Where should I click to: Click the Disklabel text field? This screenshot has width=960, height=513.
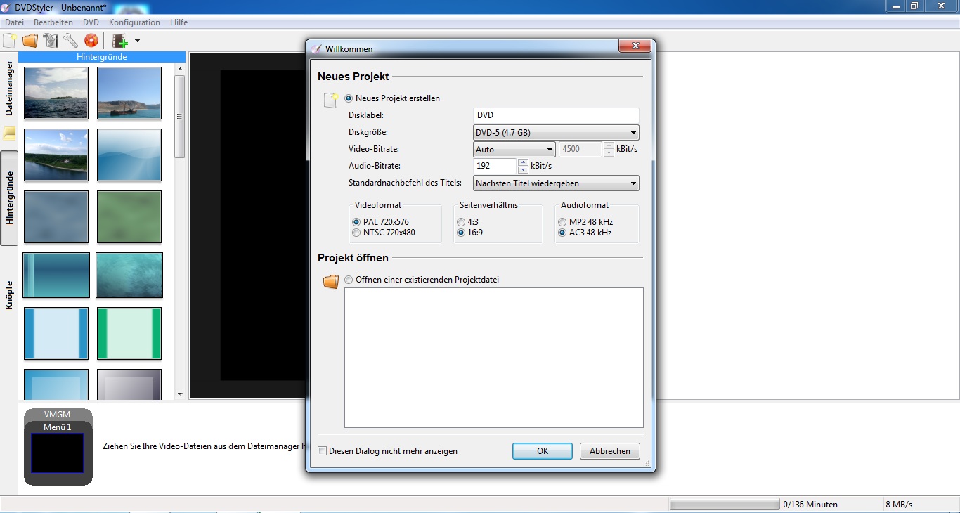point(556,115)
